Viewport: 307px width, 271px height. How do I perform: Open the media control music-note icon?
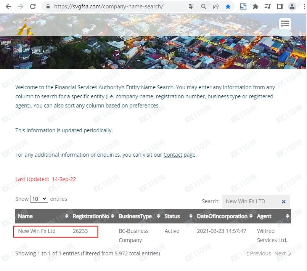point(268,6)
